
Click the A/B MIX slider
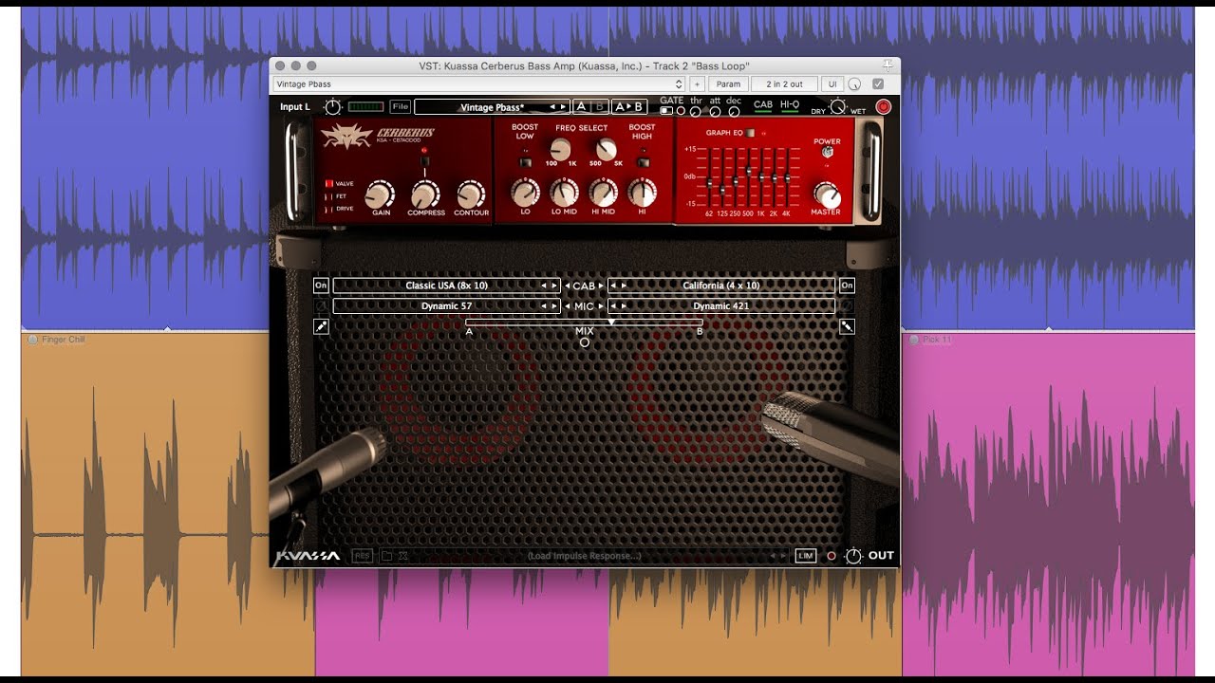click(x=584, y=323)
